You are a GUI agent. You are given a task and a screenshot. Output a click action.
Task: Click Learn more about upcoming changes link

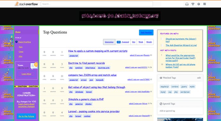pos(26,105)
